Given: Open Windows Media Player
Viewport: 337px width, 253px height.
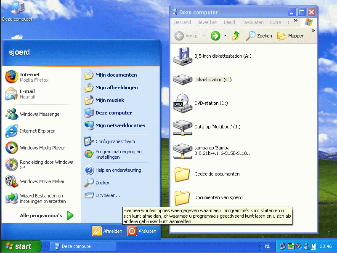Looking at the screenshot, I should click(35, 148).
